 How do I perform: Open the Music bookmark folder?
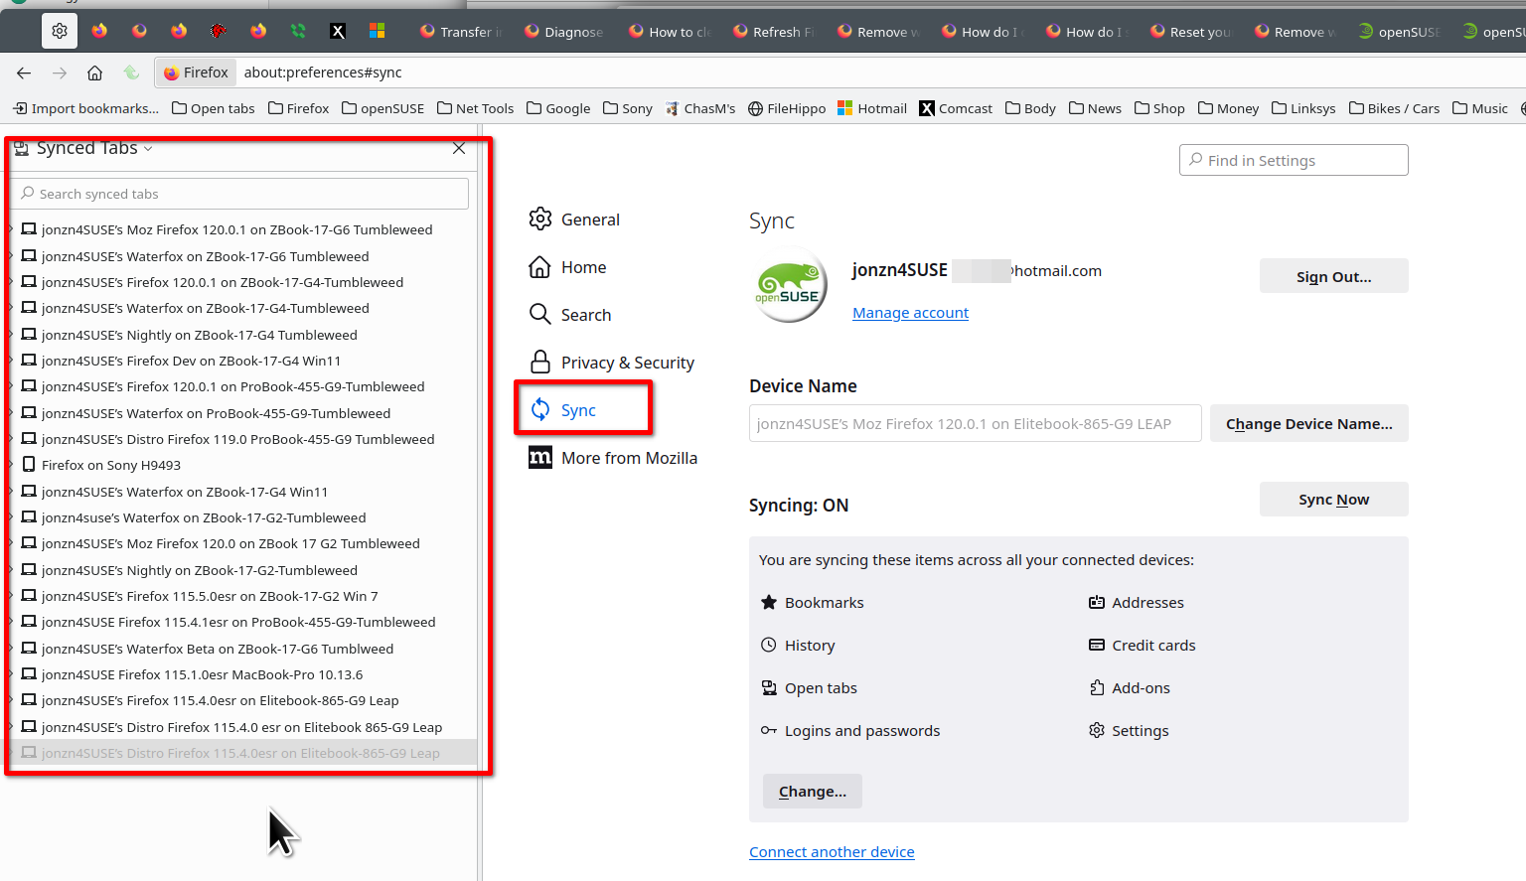point(1480,108)
